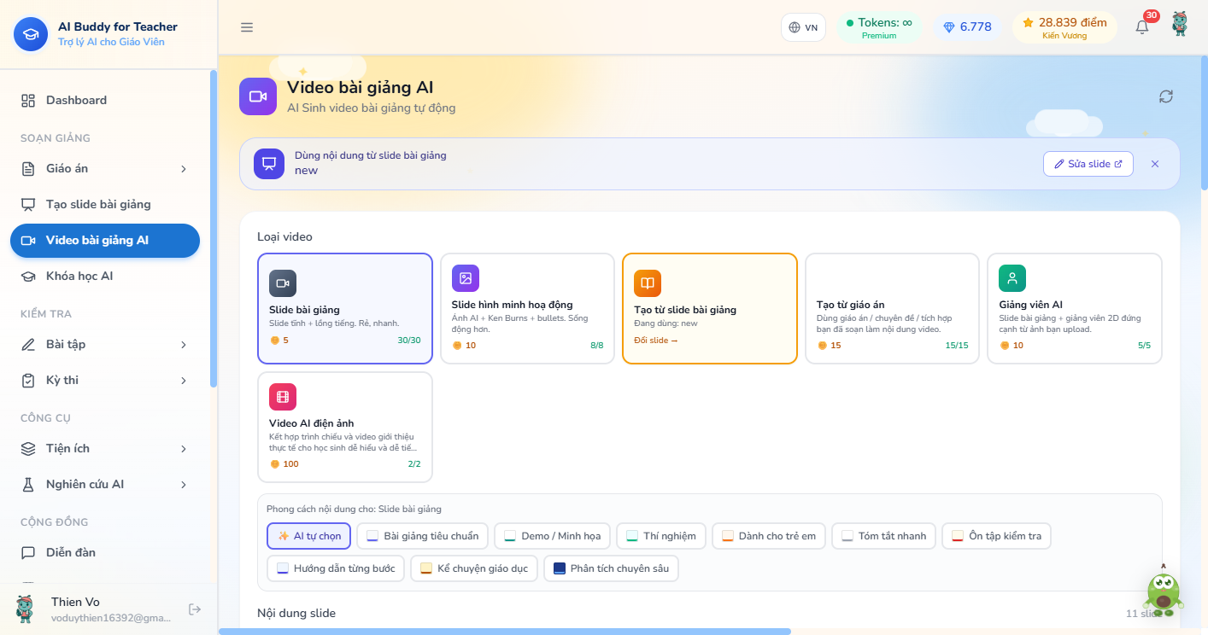Click the purple video camera header icon
The image size is (1208, 635).
coord(258,96)
